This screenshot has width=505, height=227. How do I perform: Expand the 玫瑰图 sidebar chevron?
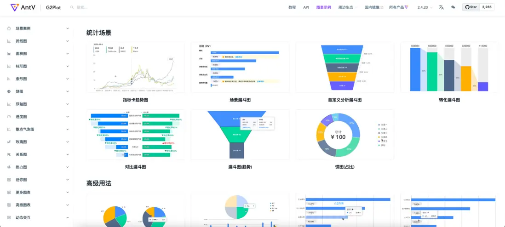pos(68,142)
